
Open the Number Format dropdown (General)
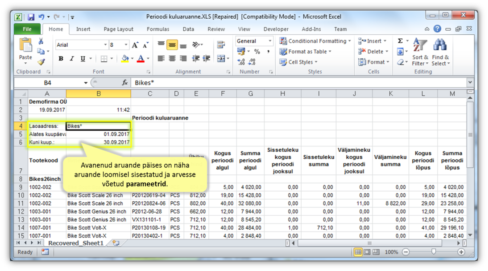[270, 41]
